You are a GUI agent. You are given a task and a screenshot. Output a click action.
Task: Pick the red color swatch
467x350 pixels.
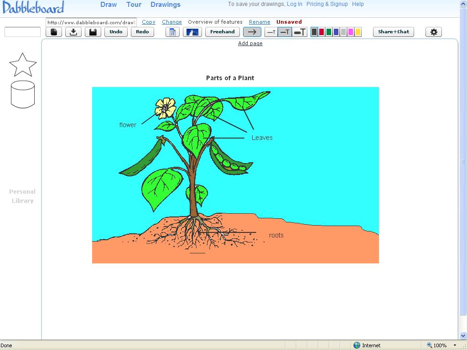pos(322,32)
